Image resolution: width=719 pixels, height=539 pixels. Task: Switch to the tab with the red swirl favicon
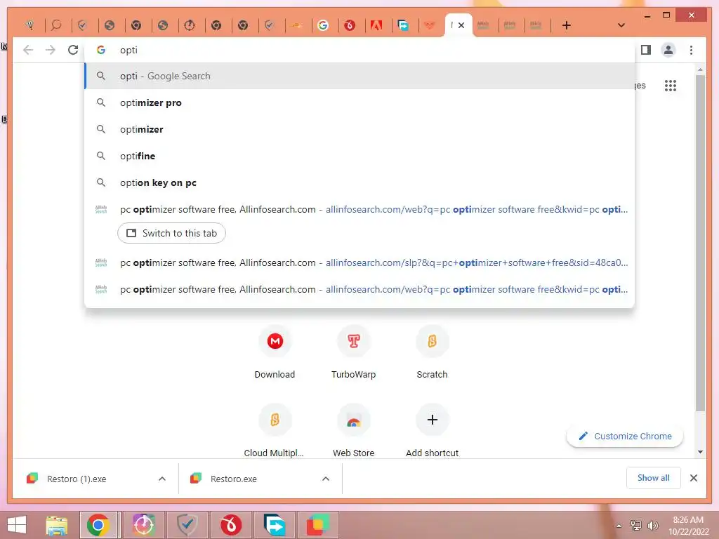click(x=350, y=25)
